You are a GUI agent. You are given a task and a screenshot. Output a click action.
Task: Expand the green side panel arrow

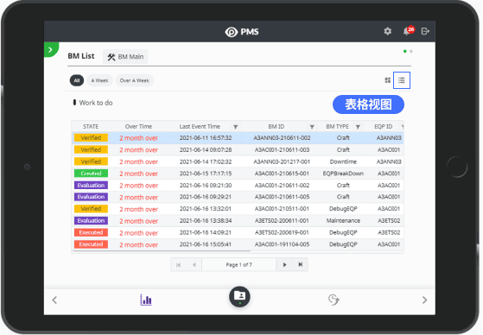click(50, 49)
